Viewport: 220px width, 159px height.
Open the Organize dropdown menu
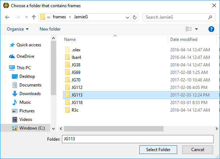18,29
